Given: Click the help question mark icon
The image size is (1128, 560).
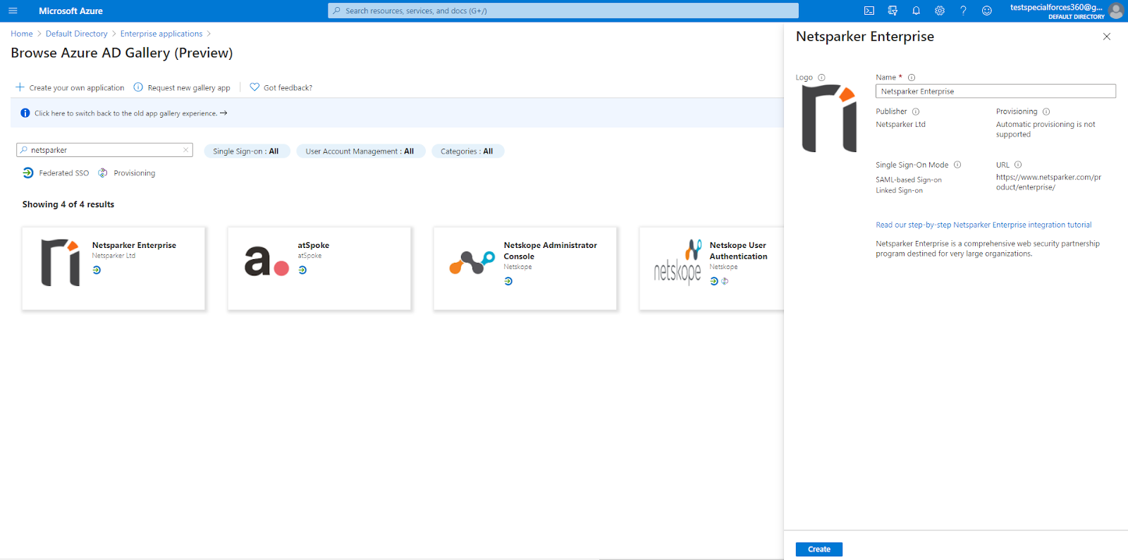Looking at the screenshot, I should tap(963, 11).
